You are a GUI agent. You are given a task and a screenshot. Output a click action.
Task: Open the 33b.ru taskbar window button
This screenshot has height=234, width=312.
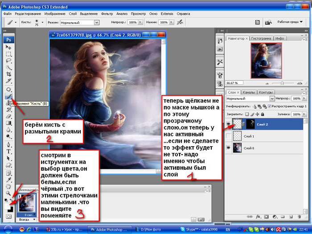(x=65, y=230)
